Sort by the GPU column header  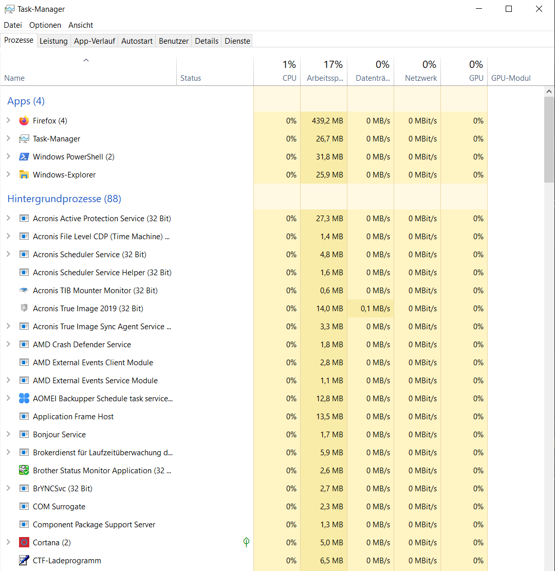click(x=464, y=72)
